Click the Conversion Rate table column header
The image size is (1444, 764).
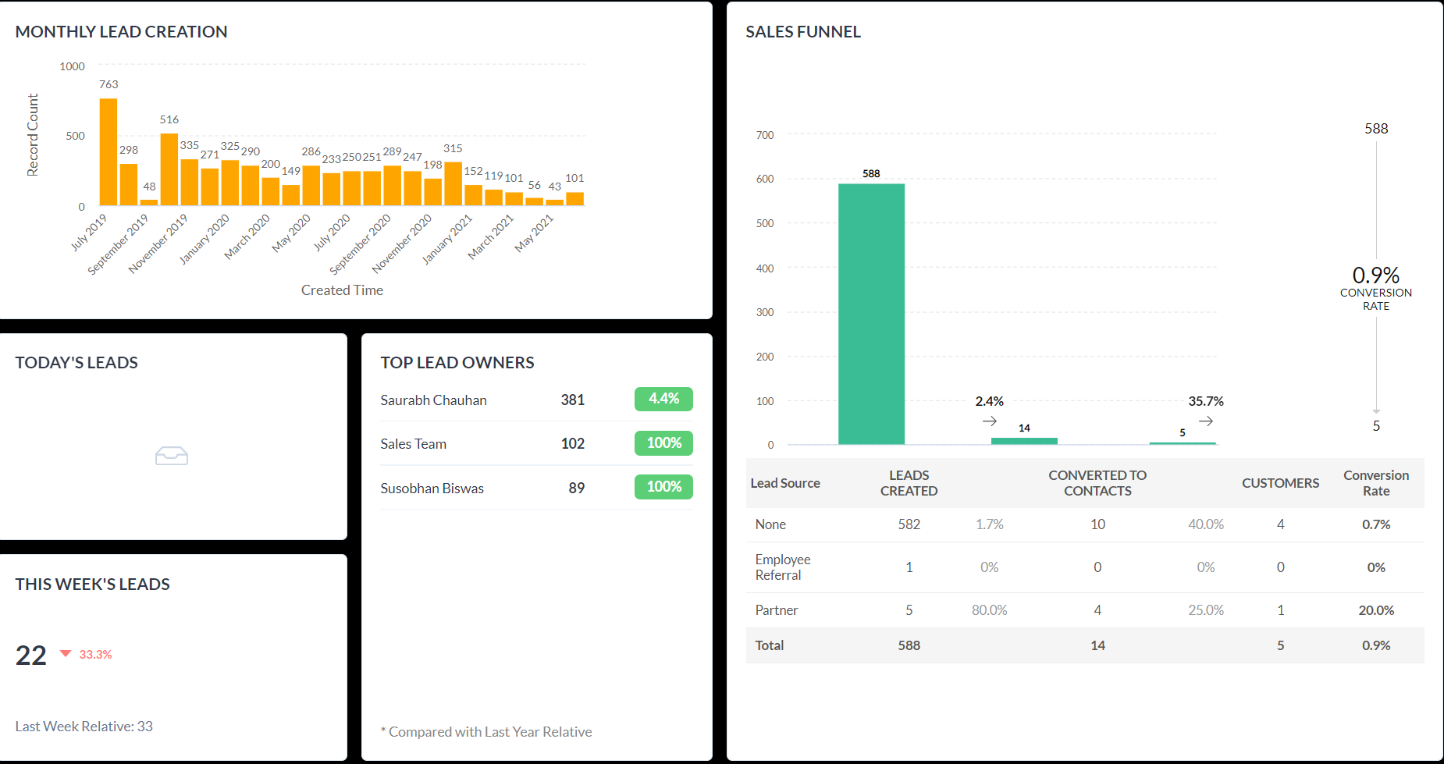(1375, 483)
